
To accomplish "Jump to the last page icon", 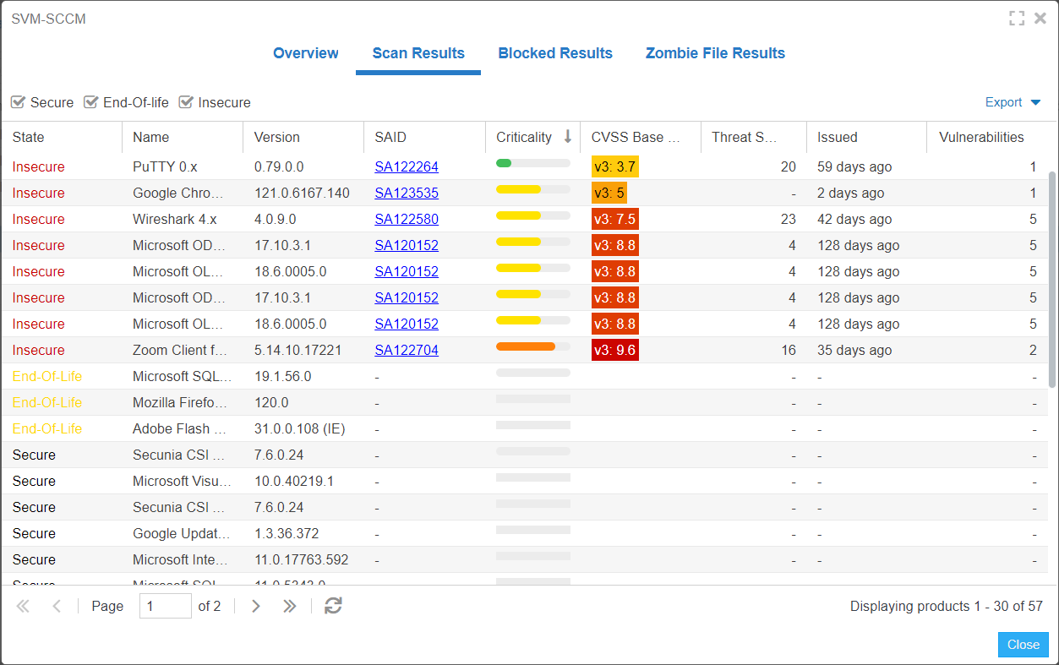I will 290,606.
